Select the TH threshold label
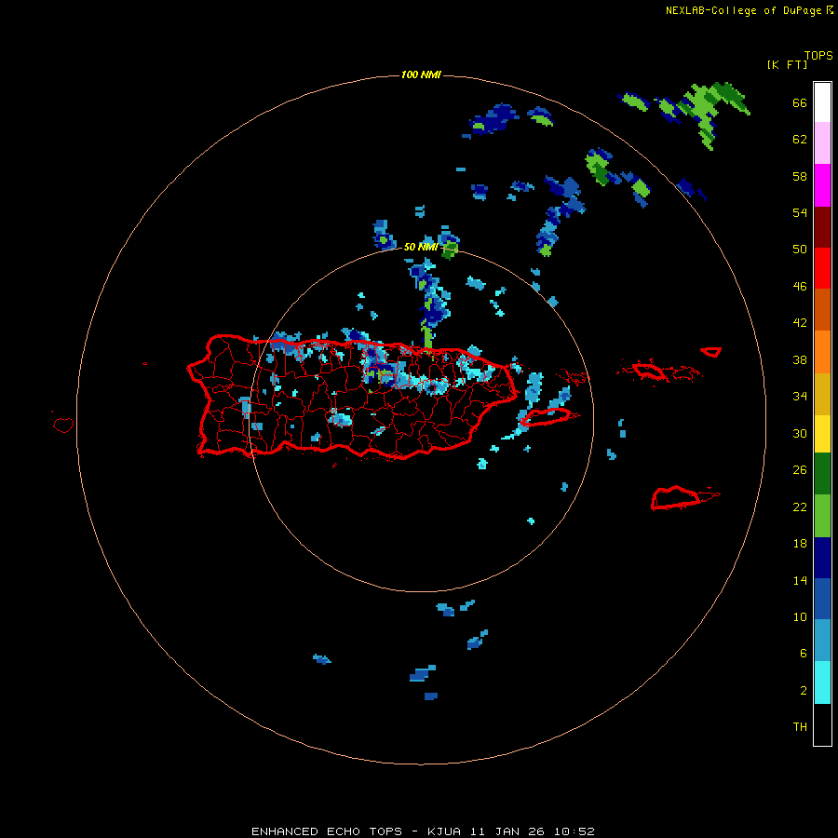838x838 pixels. [x=800, y=726]
